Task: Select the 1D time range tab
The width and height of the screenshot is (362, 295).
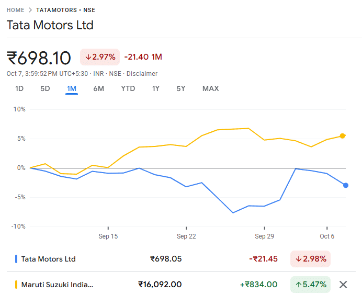Action: click(19, 88)
